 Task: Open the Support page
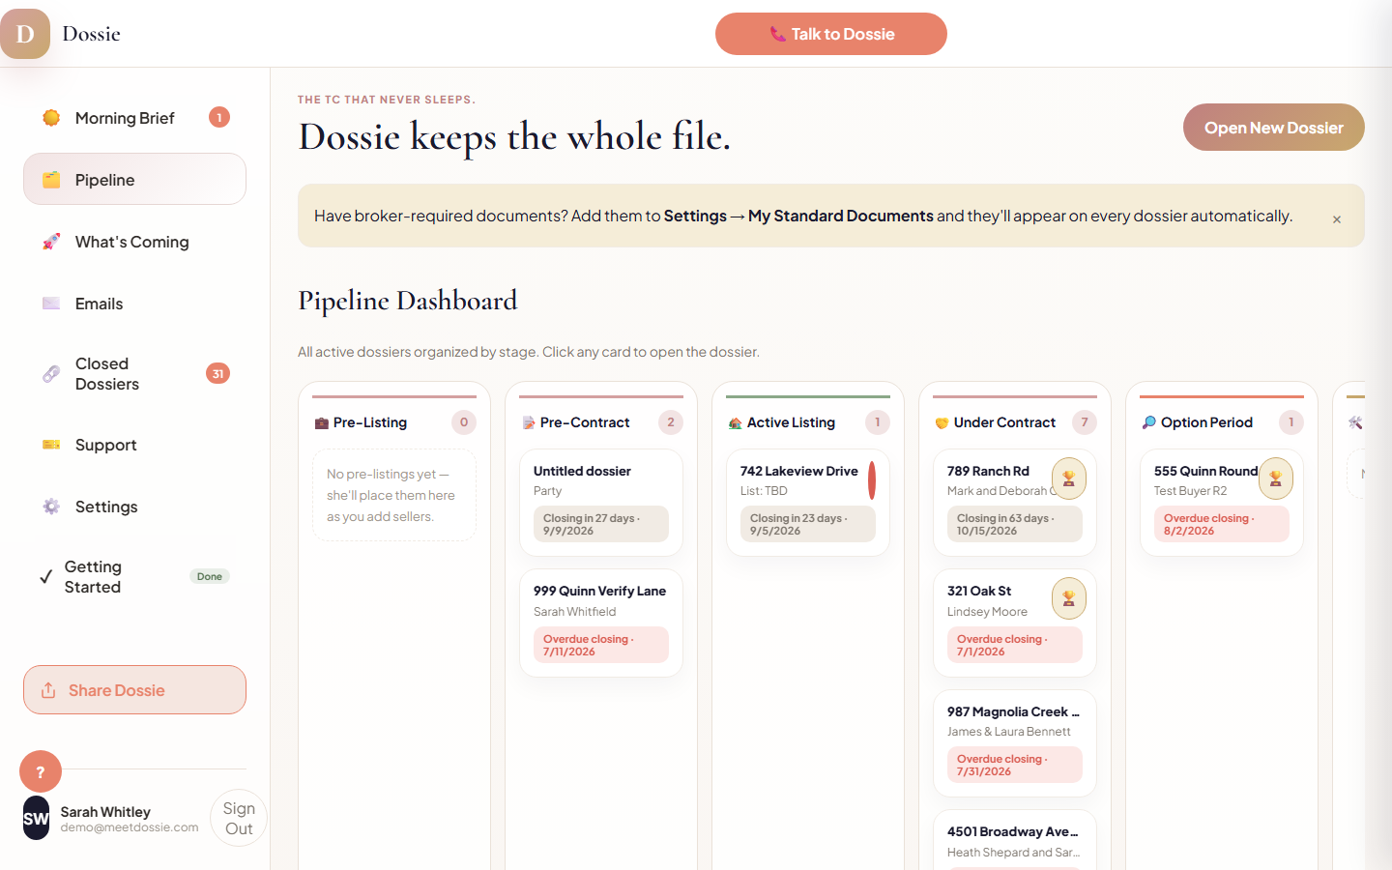coord(134,445)
